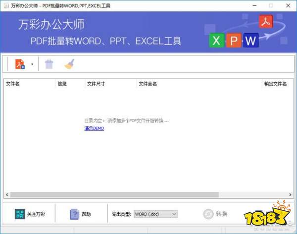The height and width of the screenshot is (234, 297).
Task: Click the broom clear-list icon
Action: tap(69, 64)
